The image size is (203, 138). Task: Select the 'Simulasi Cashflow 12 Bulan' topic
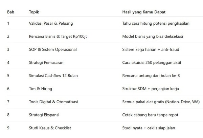[x=53, y=76]
